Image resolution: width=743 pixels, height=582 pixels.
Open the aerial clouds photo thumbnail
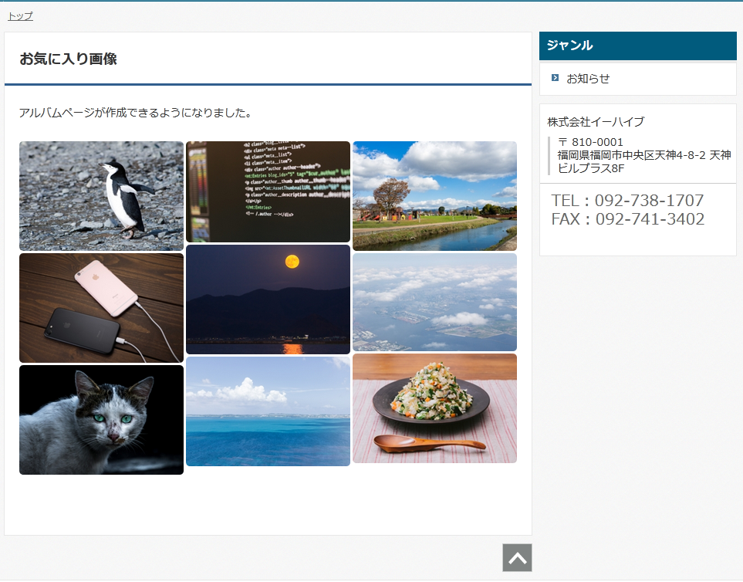point(434,302)
